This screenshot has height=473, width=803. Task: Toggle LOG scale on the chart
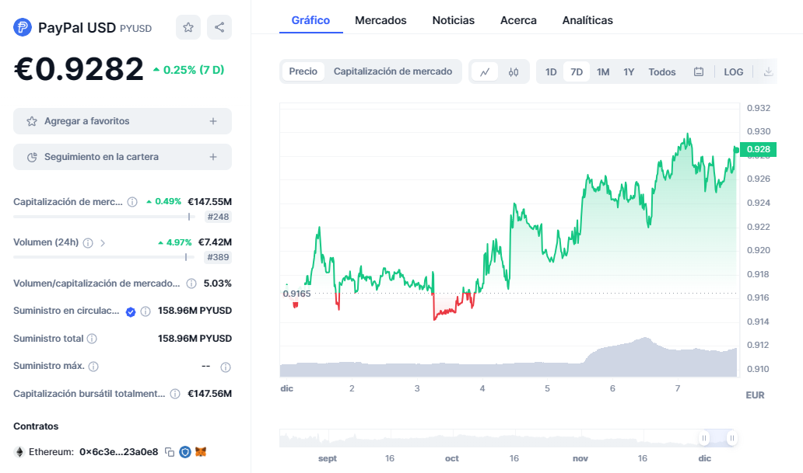pyautogui.click(x=733, y=72)
